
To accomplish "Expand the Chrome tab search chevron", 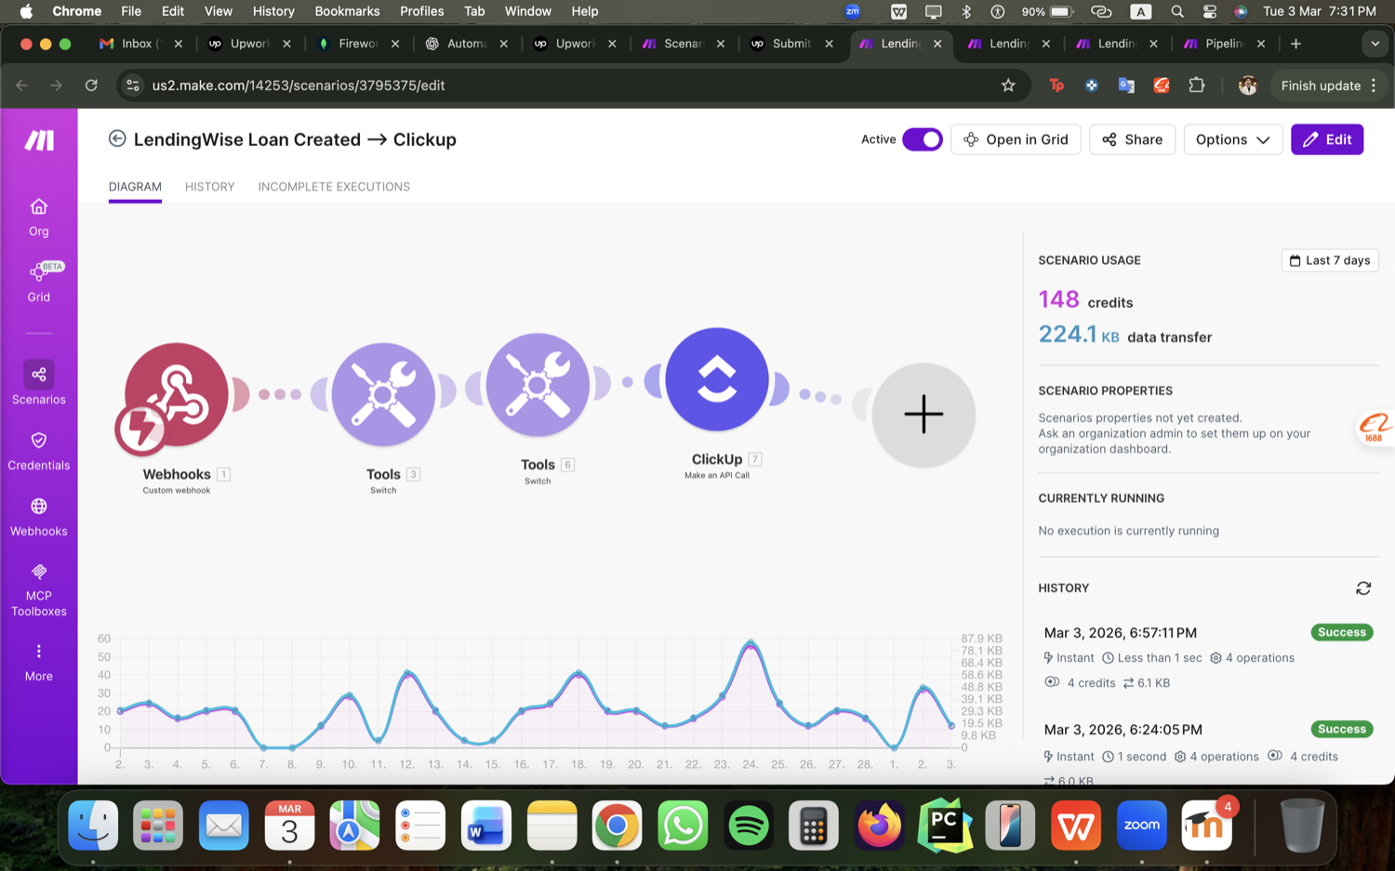I will point(1375,44).
